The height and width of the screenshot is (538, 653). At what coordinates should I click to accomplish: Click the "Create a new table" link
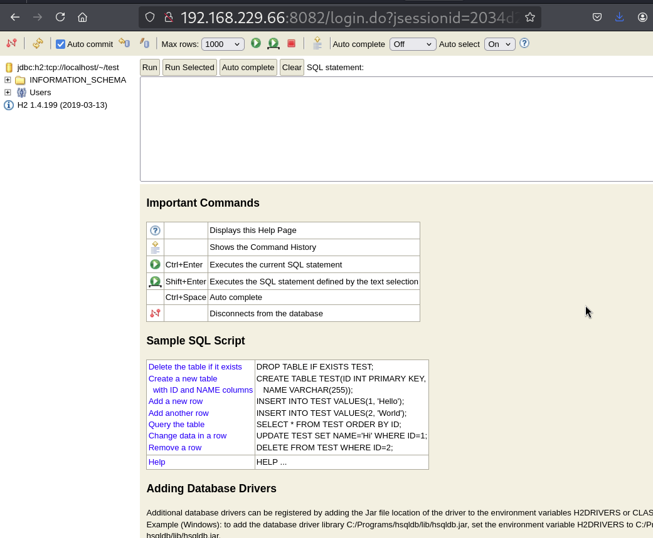click(x=183, y=378)
